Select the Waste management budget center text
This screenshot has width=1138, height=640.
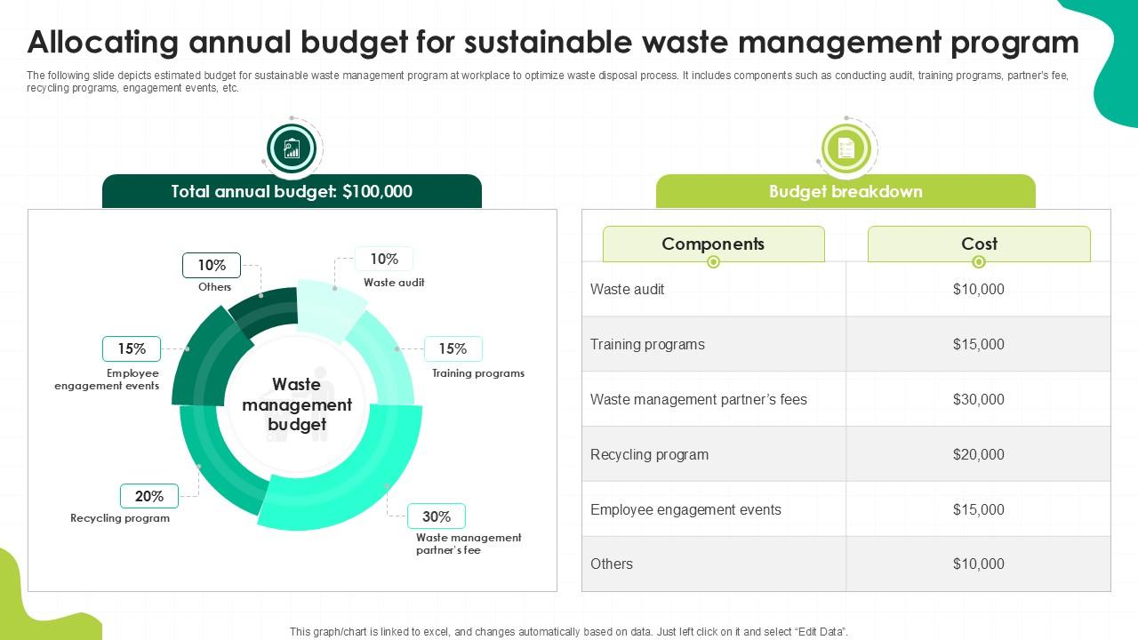(297, 404)
